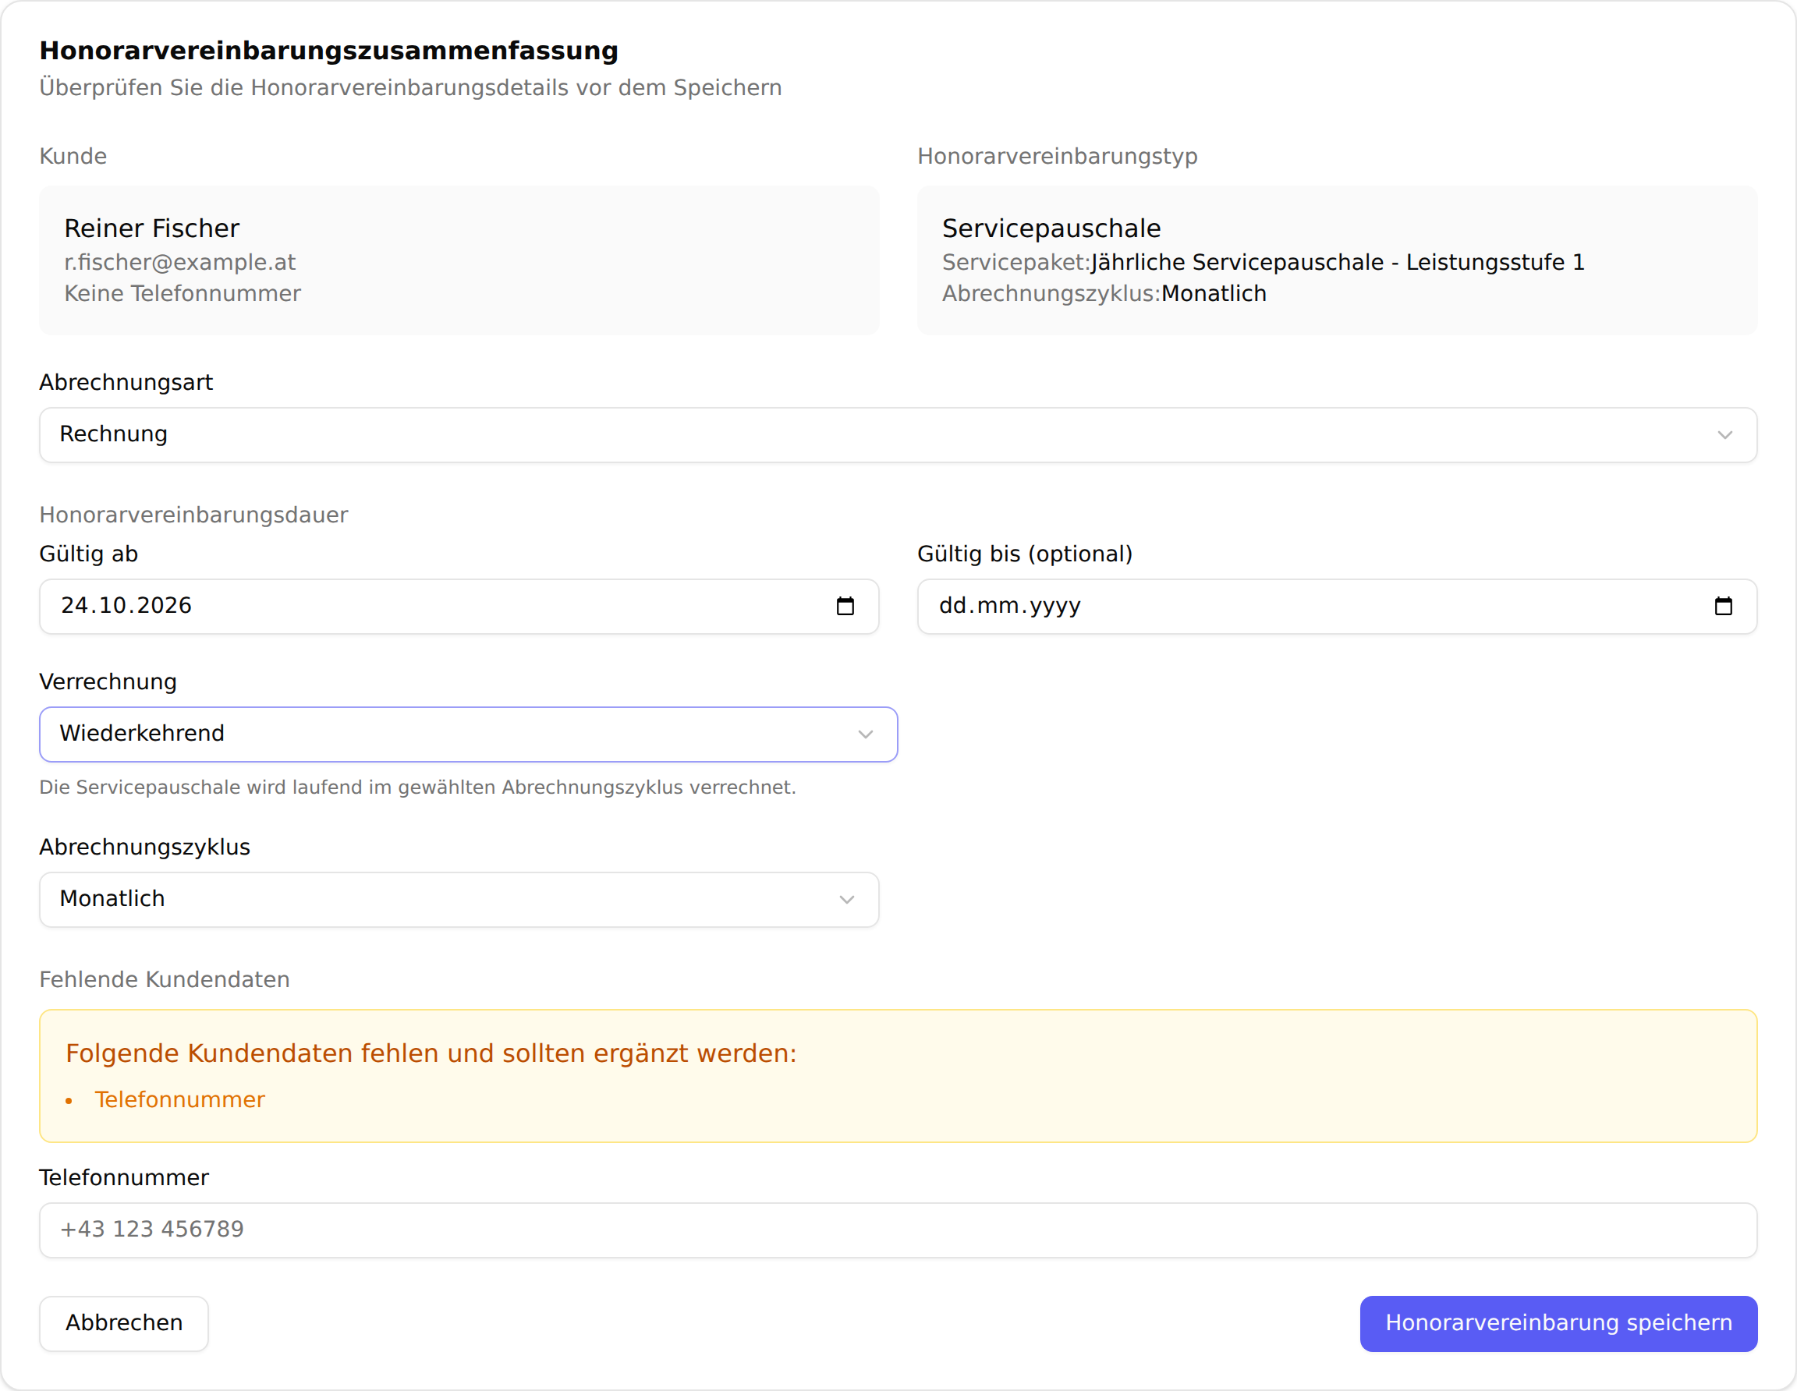
Task: Click the Telefonnummer bullet in warning box
Action: [x=179, y=1099]
